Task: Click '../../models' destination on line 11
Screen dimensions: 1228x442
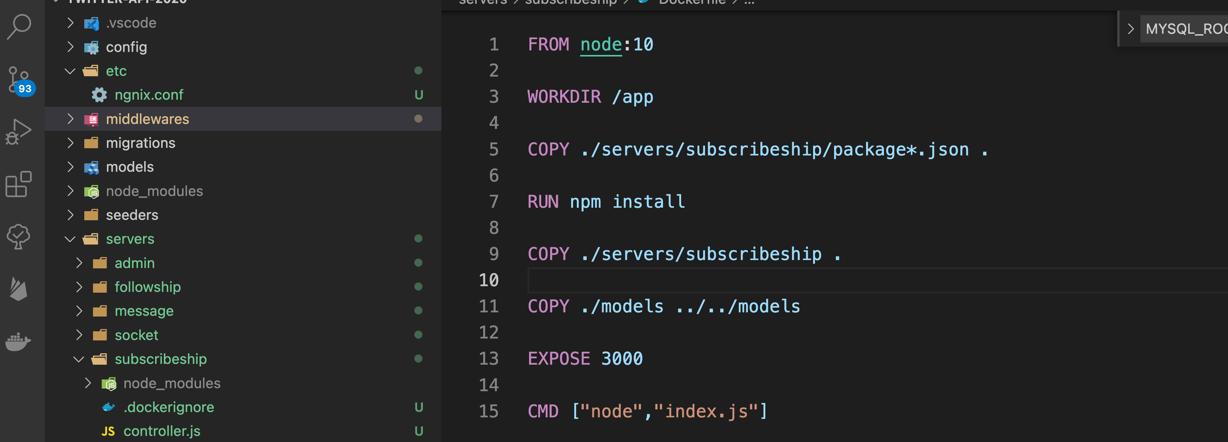Action: coord(738,306)
